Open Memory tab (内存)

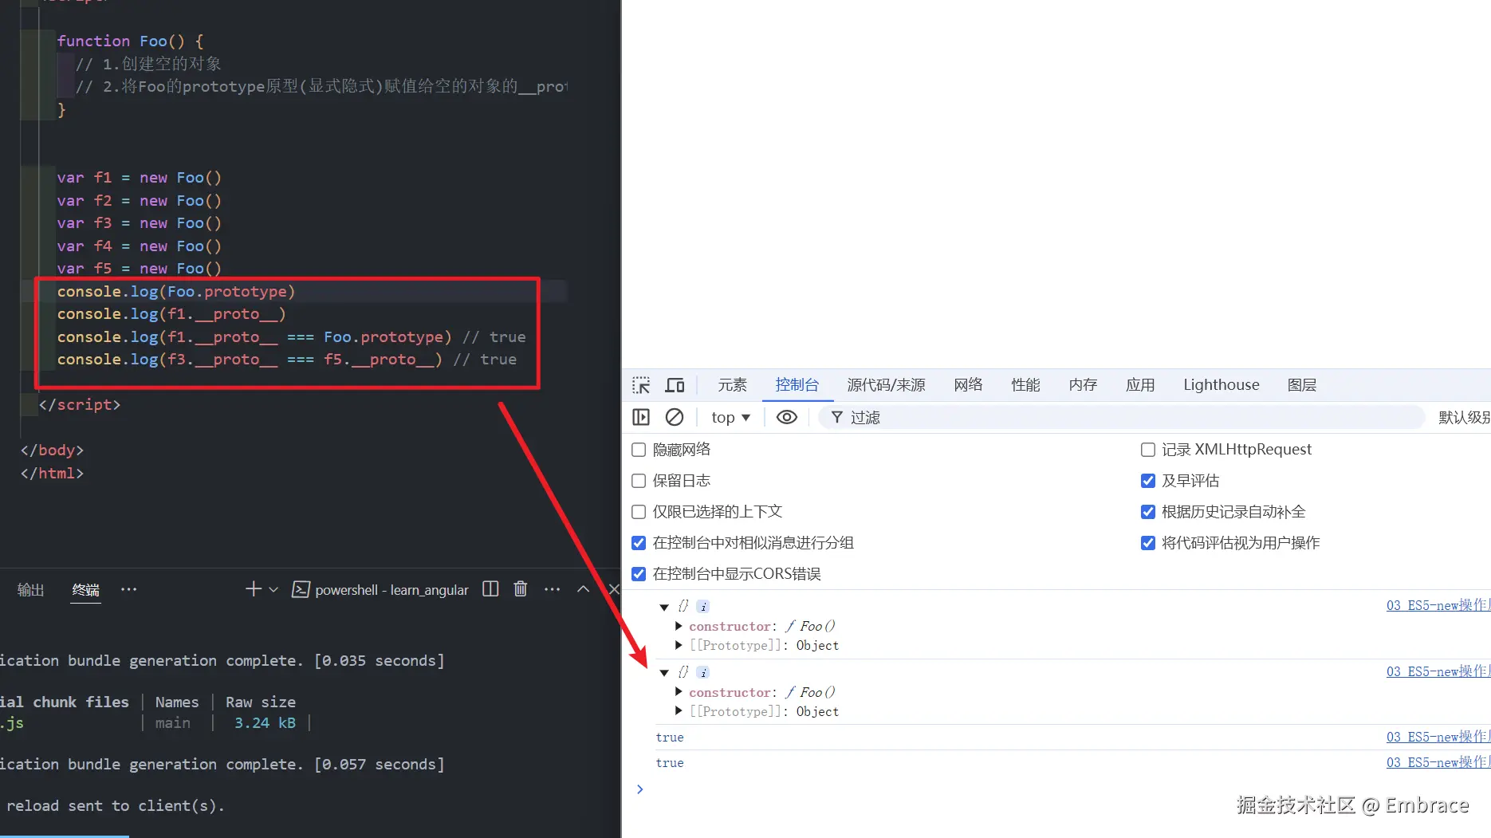(x=1083, y=385)
